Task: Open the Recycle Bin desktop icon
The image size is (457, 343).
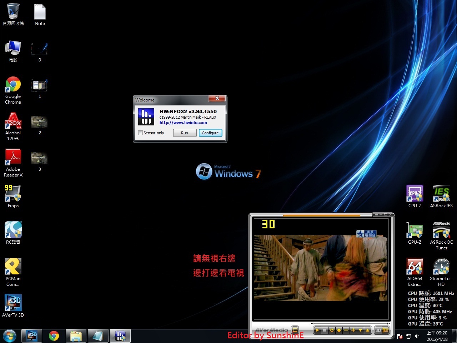Action: pyautogui.click(x=13, y=14)
